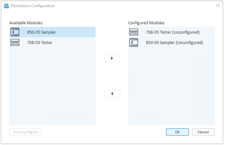Confirm the configuration with OK
This screenshot has height=145, width=225.
(x=177, y=132)
